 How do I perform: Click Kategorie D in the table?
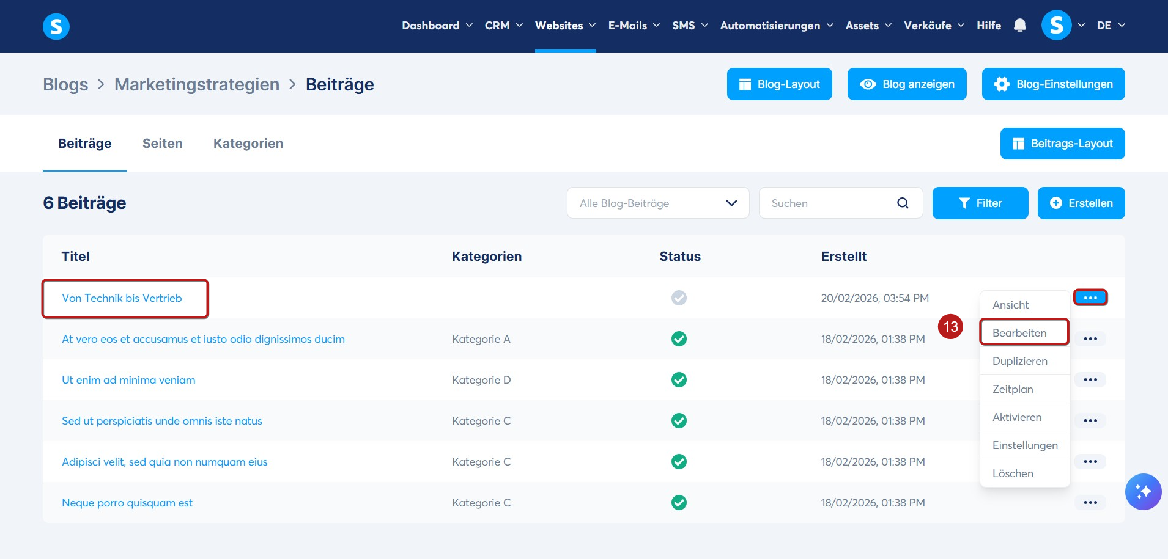click(481, 380)
